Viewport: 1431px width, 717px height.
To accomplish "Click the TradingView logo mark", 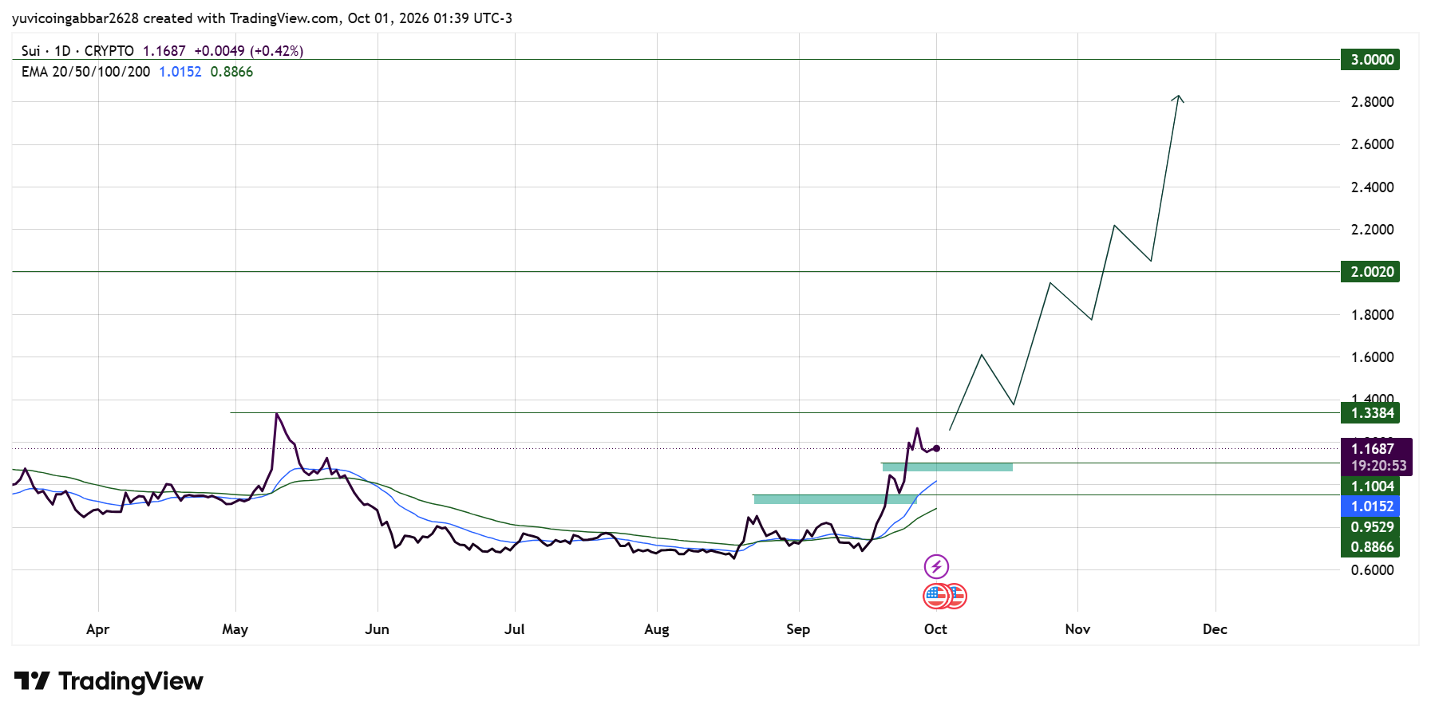I will (32, 681).
